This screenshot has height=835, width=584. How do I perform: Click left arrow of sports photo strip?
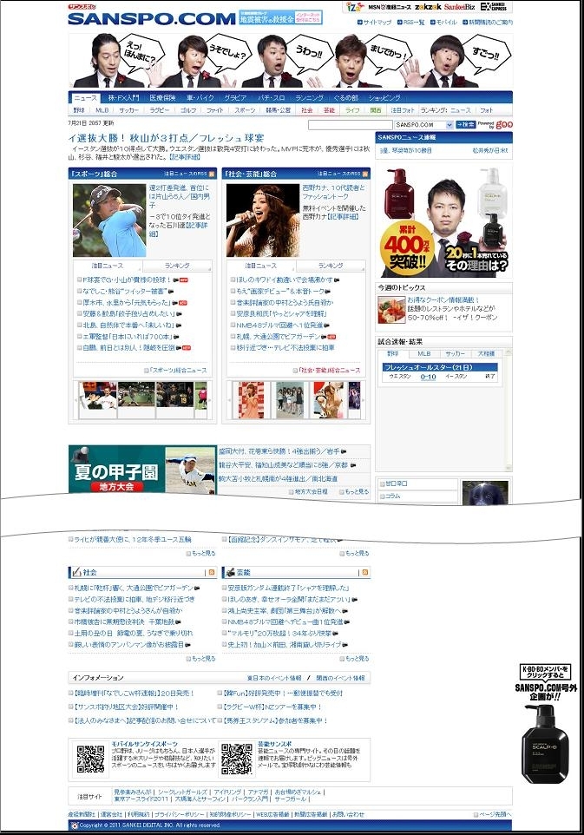point(75,400)
